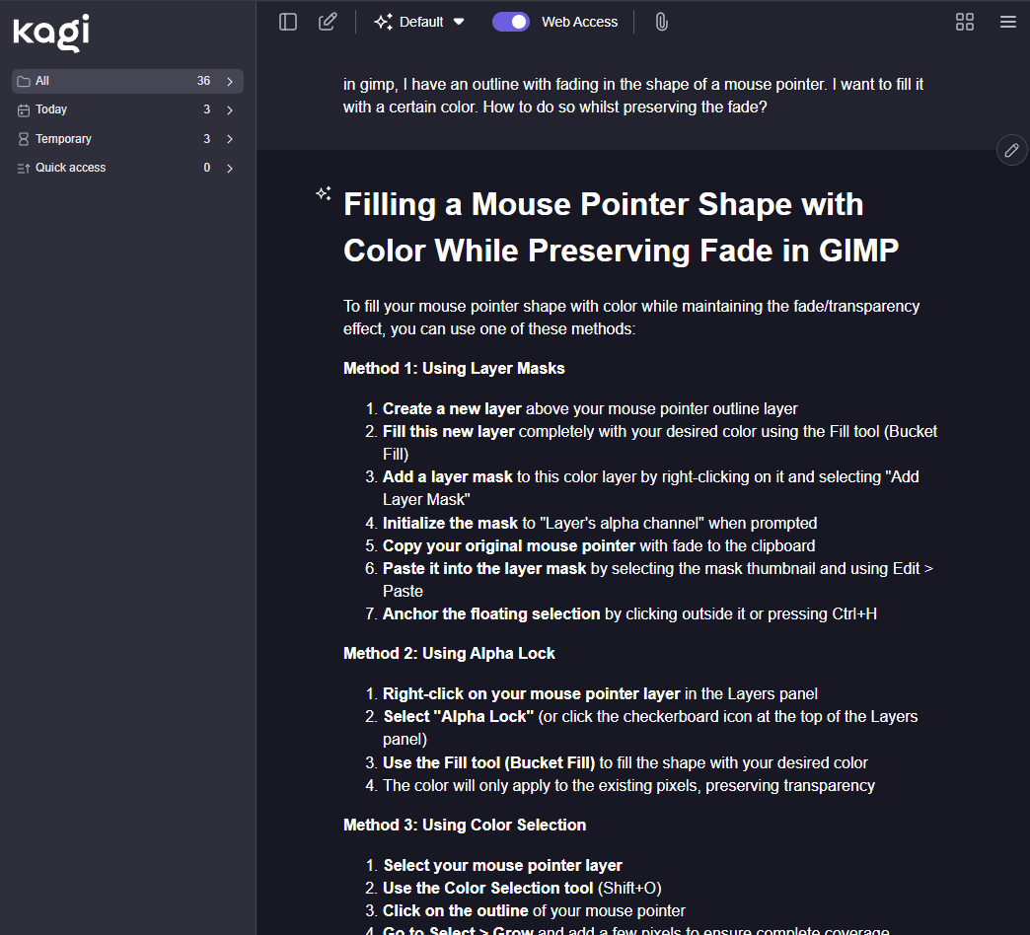1030x935 pixels.
Task: Start a new chat with compose icon
Action: 328,22
